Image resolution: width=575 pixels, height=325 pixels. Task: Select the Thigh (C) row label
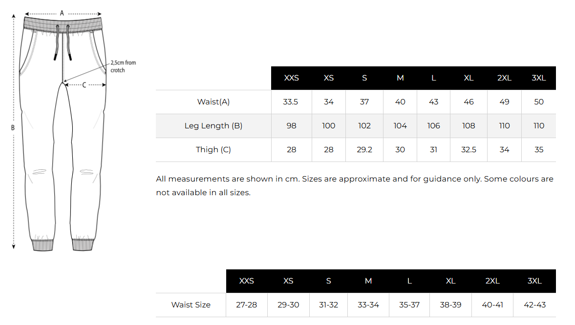point(213,150)
